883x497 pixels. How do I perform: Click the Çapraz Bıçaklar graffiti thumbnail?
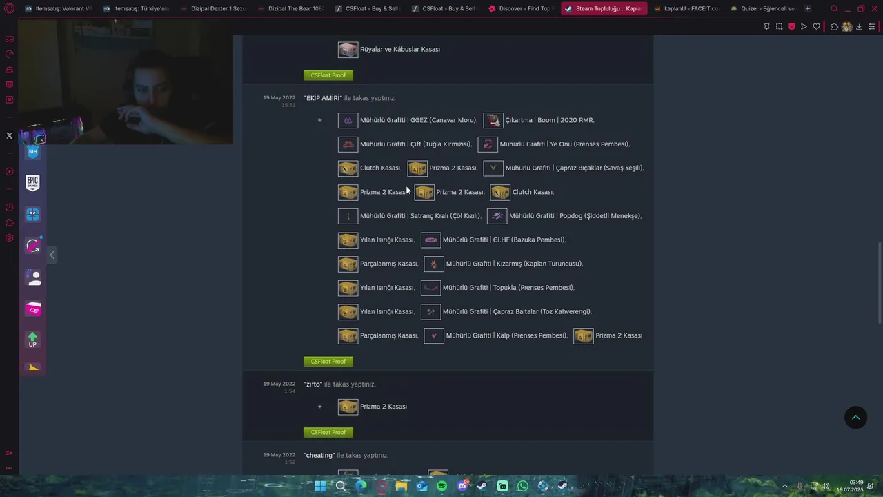[x=493, y=168]
